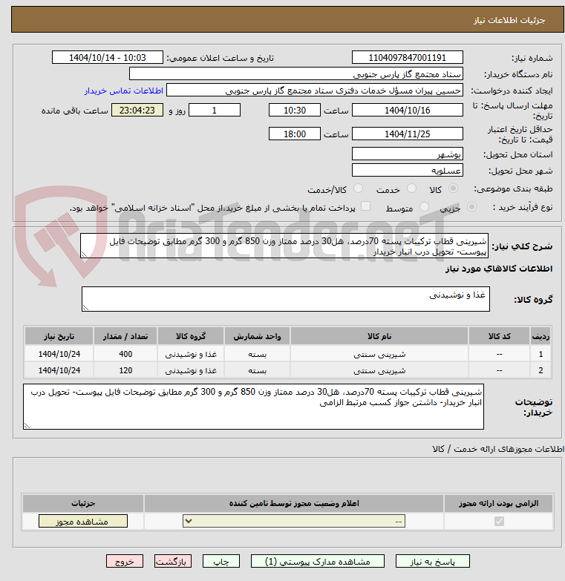Click the توضیحات خریدار text area
Viewport: 565px width, 581px height.
(x=254, y=407)
